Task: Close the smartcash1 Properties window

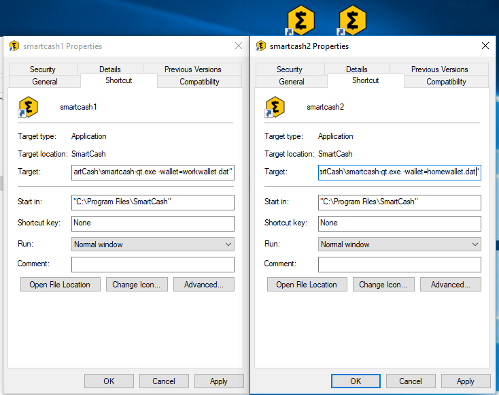Action: 239,46
